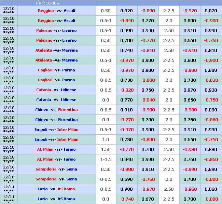The image size is (222, 204).
Task: Pick -0.920 odds in Reggina vs Ascoli row
Action: pos(190,11)
